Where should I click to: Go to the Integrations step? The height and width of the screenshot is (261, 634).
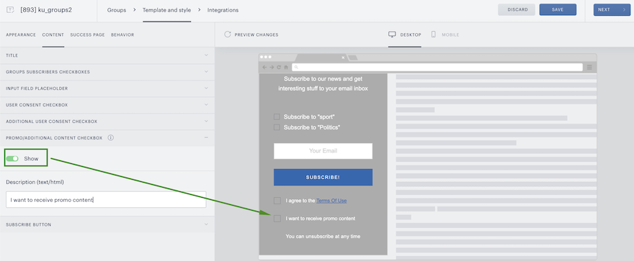coord(223,10)
